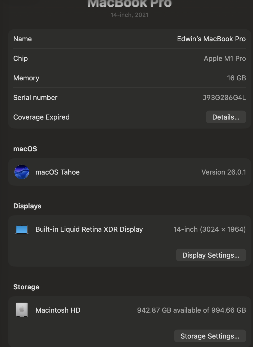The height and width of the screenshot is (347, 253).
Task: Click the Displays section header
Action: point(27,206)
